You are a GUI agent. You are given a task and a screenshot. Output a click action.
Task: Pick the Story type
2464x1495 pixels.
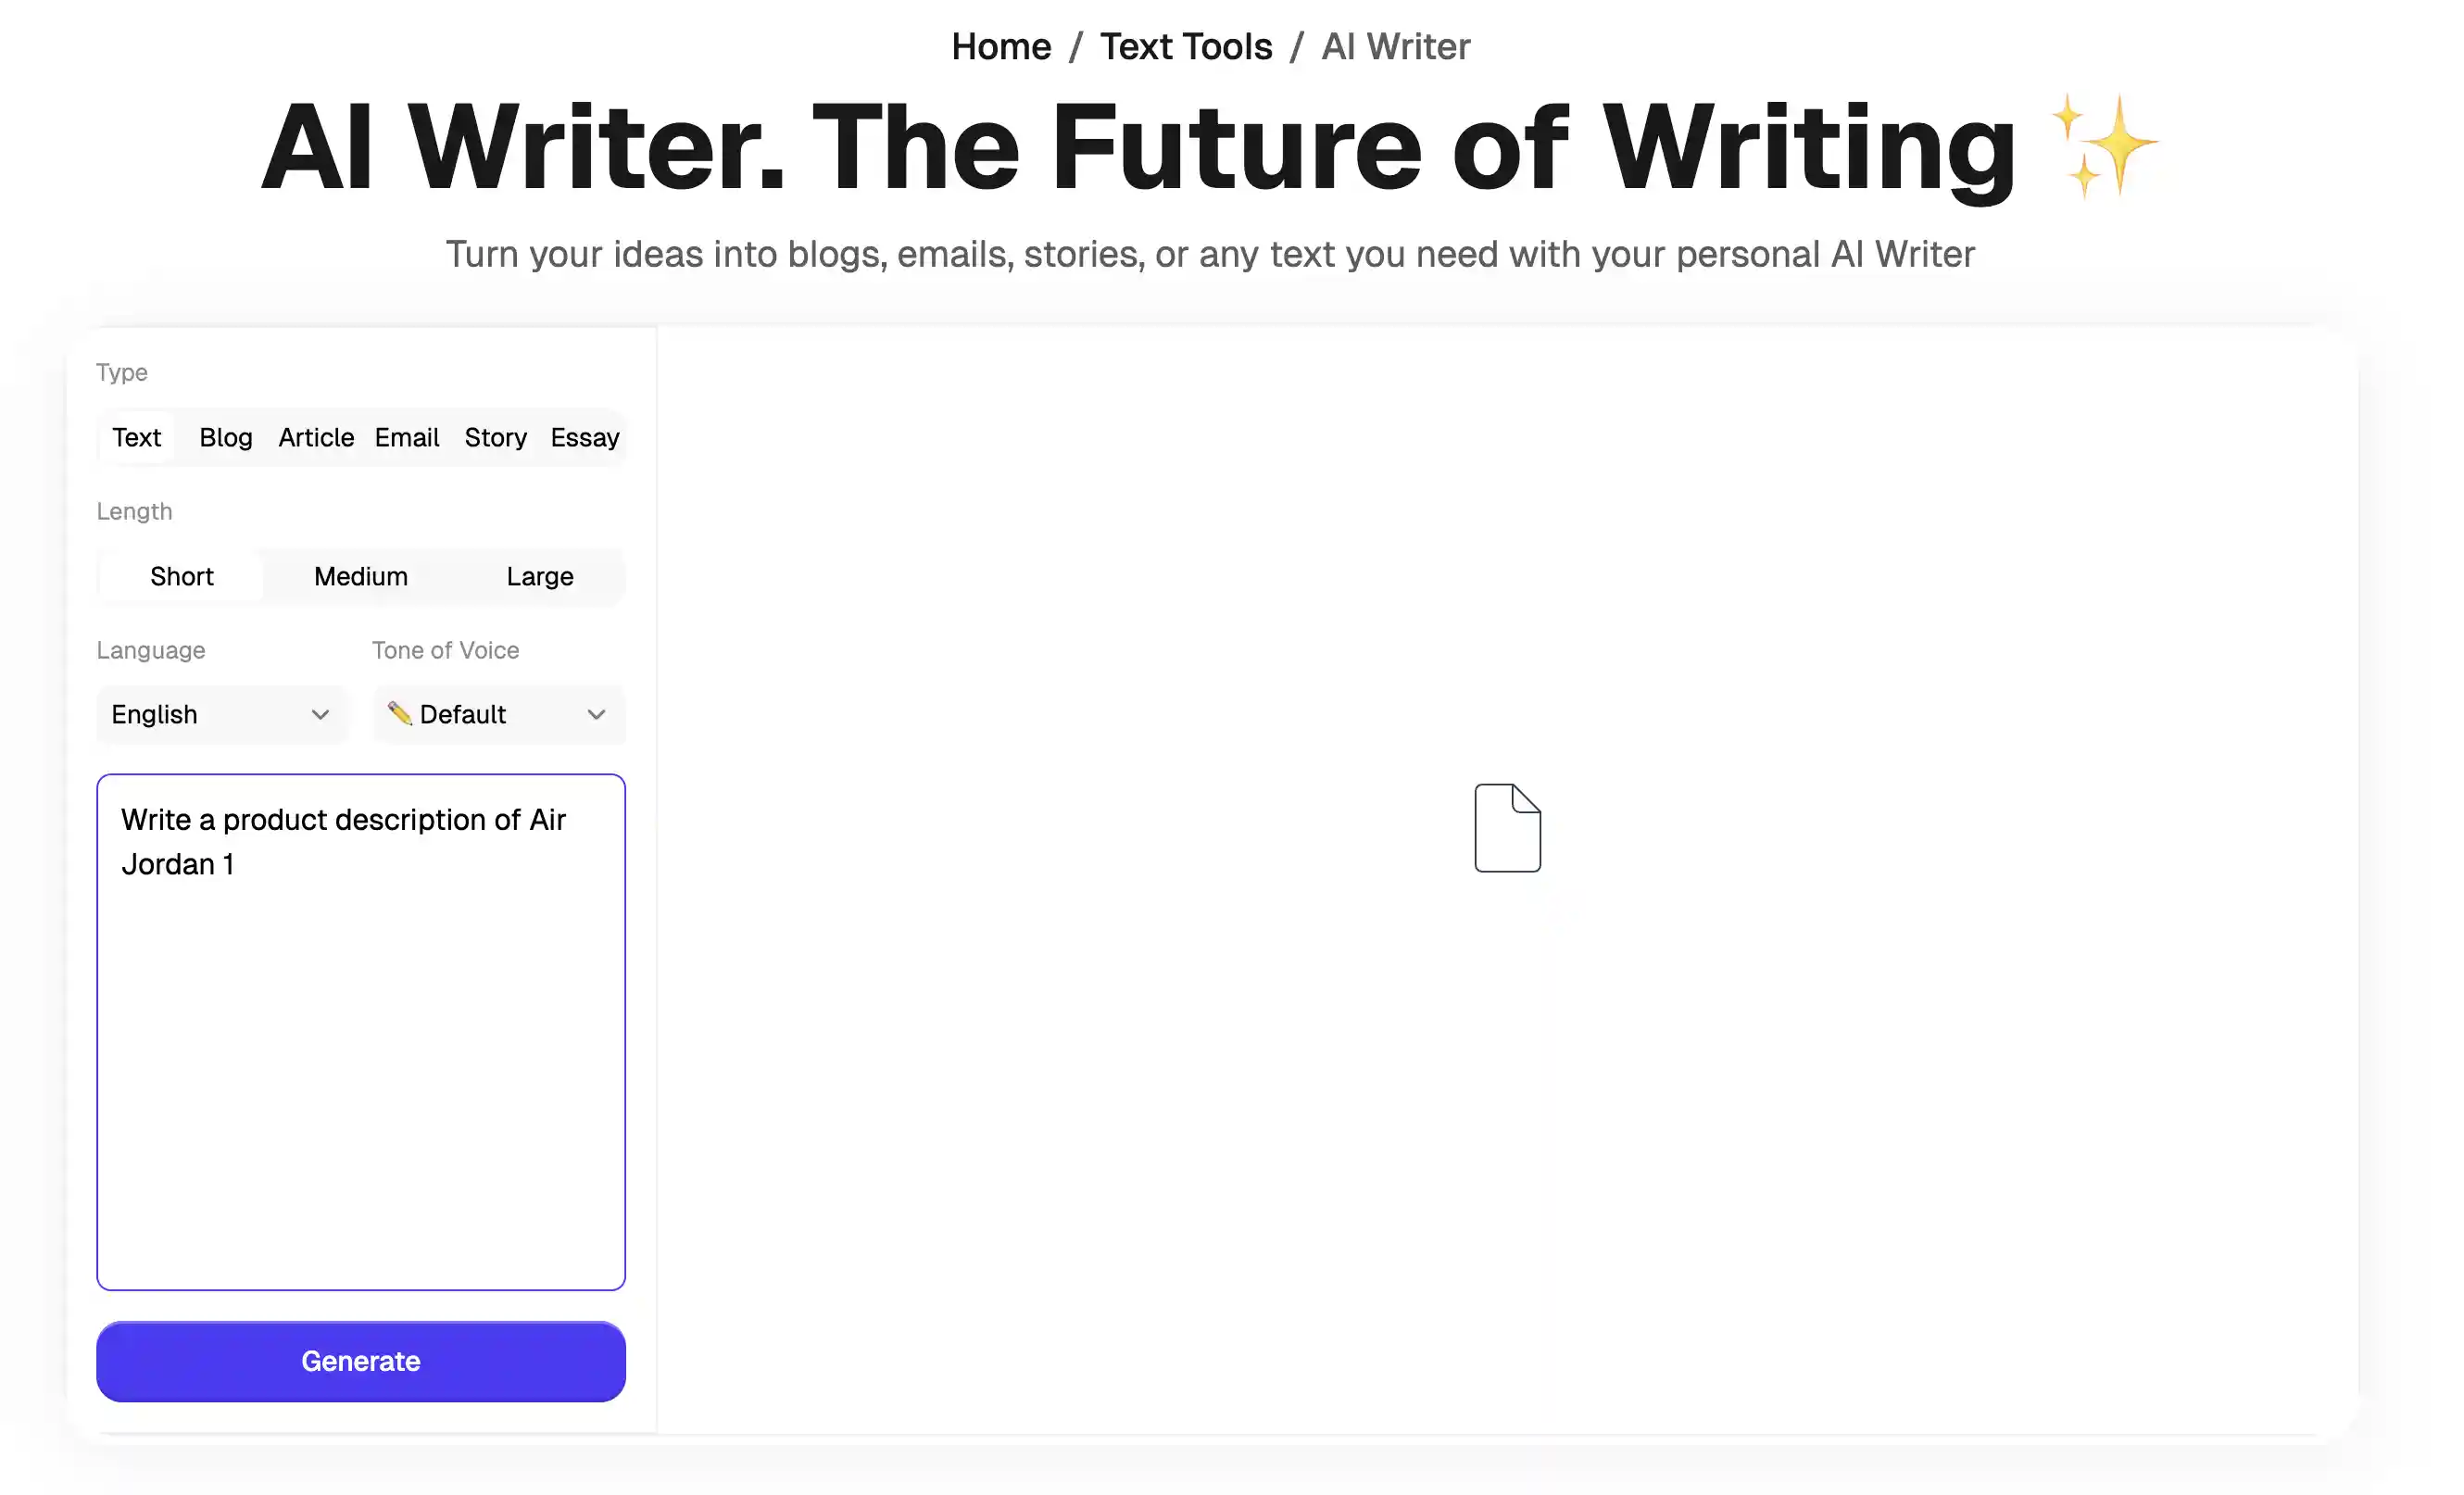click(x=495, y=437)
